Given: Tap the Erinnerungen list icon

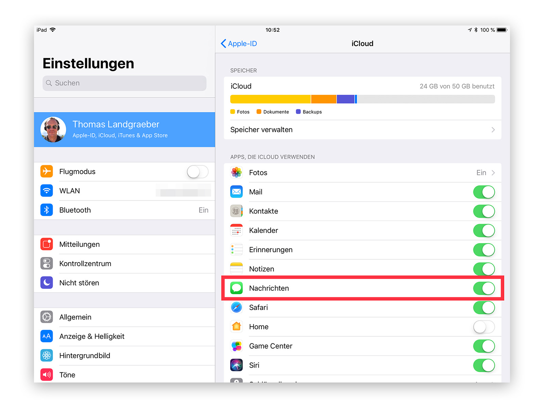Looking at the screenshot, I should pyautogui.click(x=236, y=250).
